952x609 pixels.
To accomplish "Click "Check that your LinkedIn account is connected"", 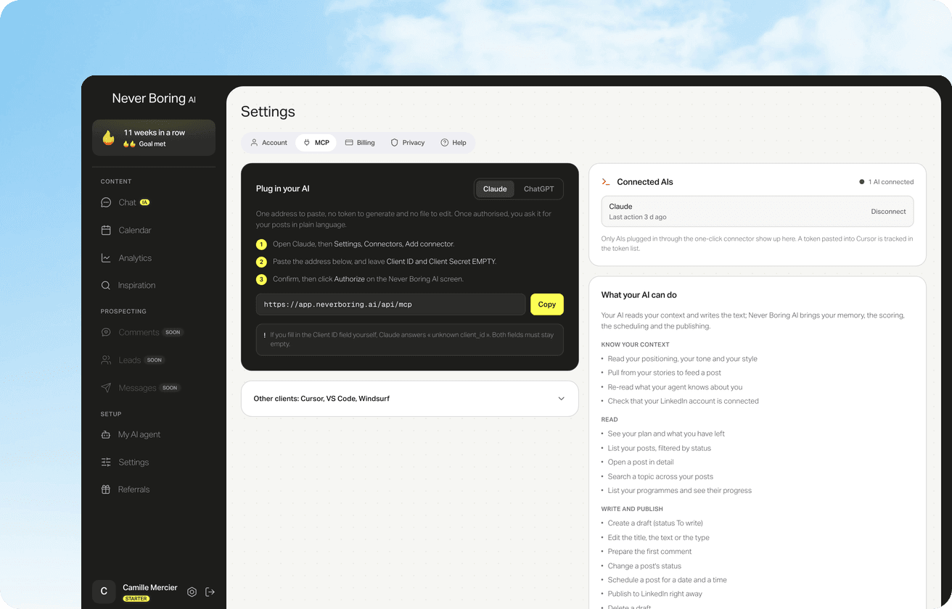I will 684,401.
